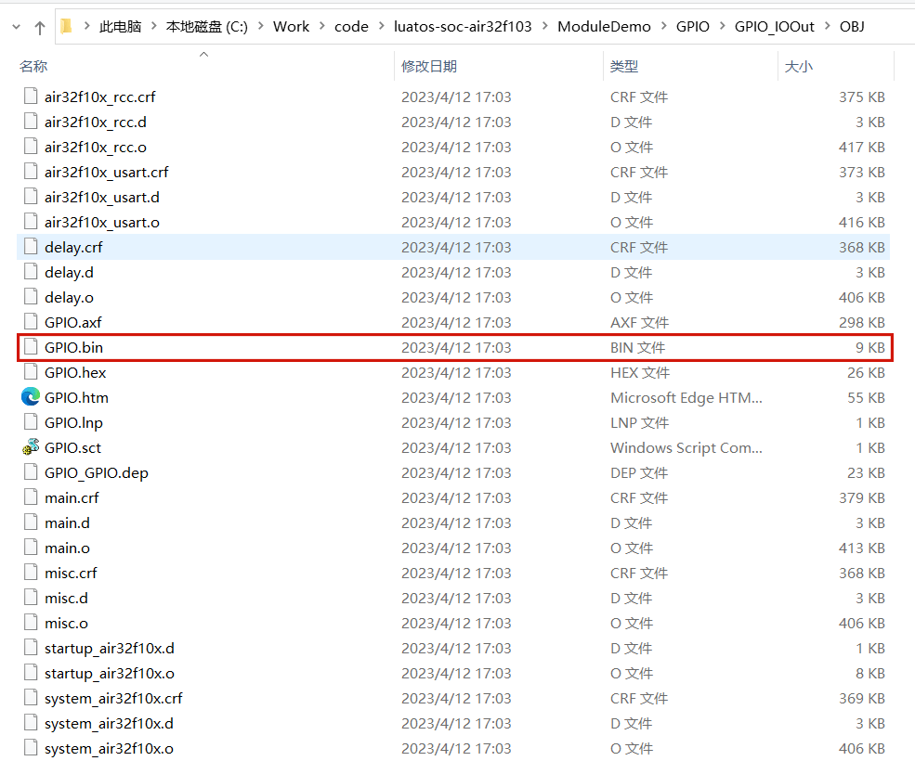The width and height of the screenshot is (915, 761).
Task: Click file icon of delay.o
Action: [x=31, y=297]
